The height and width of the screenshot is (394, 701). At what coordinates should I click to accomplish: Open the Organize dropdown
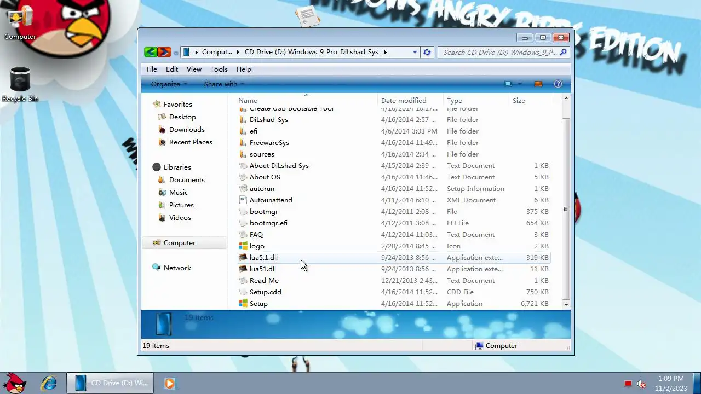click(169, 84)
